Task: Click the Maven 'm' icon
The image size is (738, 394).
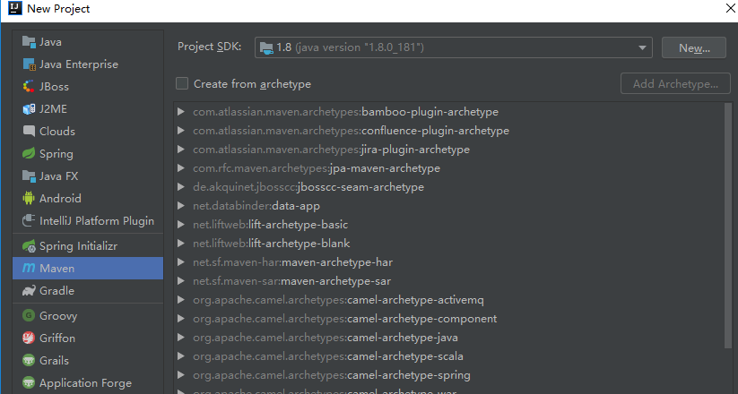Action: [x=29, y=268]
